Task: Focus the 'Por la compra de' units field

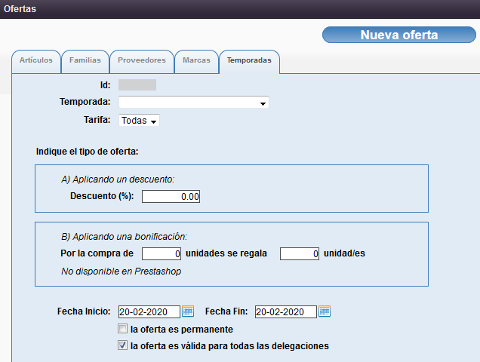Action: coord(162,254)
